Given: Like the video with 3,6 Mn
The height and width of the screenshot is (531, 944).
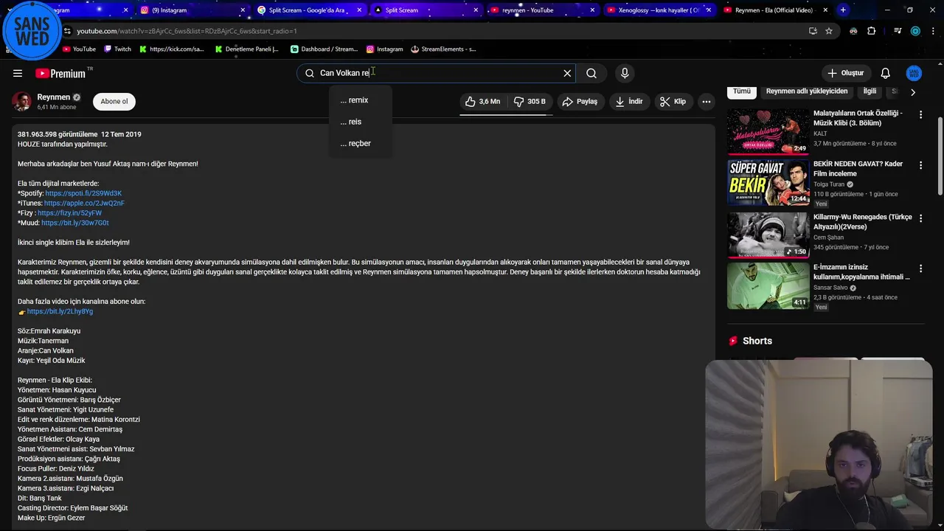Looking at the screenshot, I should point(483,102).
